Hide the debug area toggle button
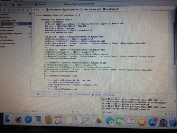This screenshot has width=177, height=133. [33, 94]
